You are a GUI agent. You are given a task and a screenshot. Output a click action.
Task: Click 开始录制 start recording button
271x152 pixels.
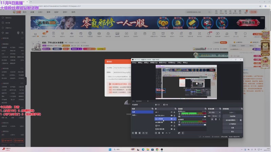(x=232, y=116)
